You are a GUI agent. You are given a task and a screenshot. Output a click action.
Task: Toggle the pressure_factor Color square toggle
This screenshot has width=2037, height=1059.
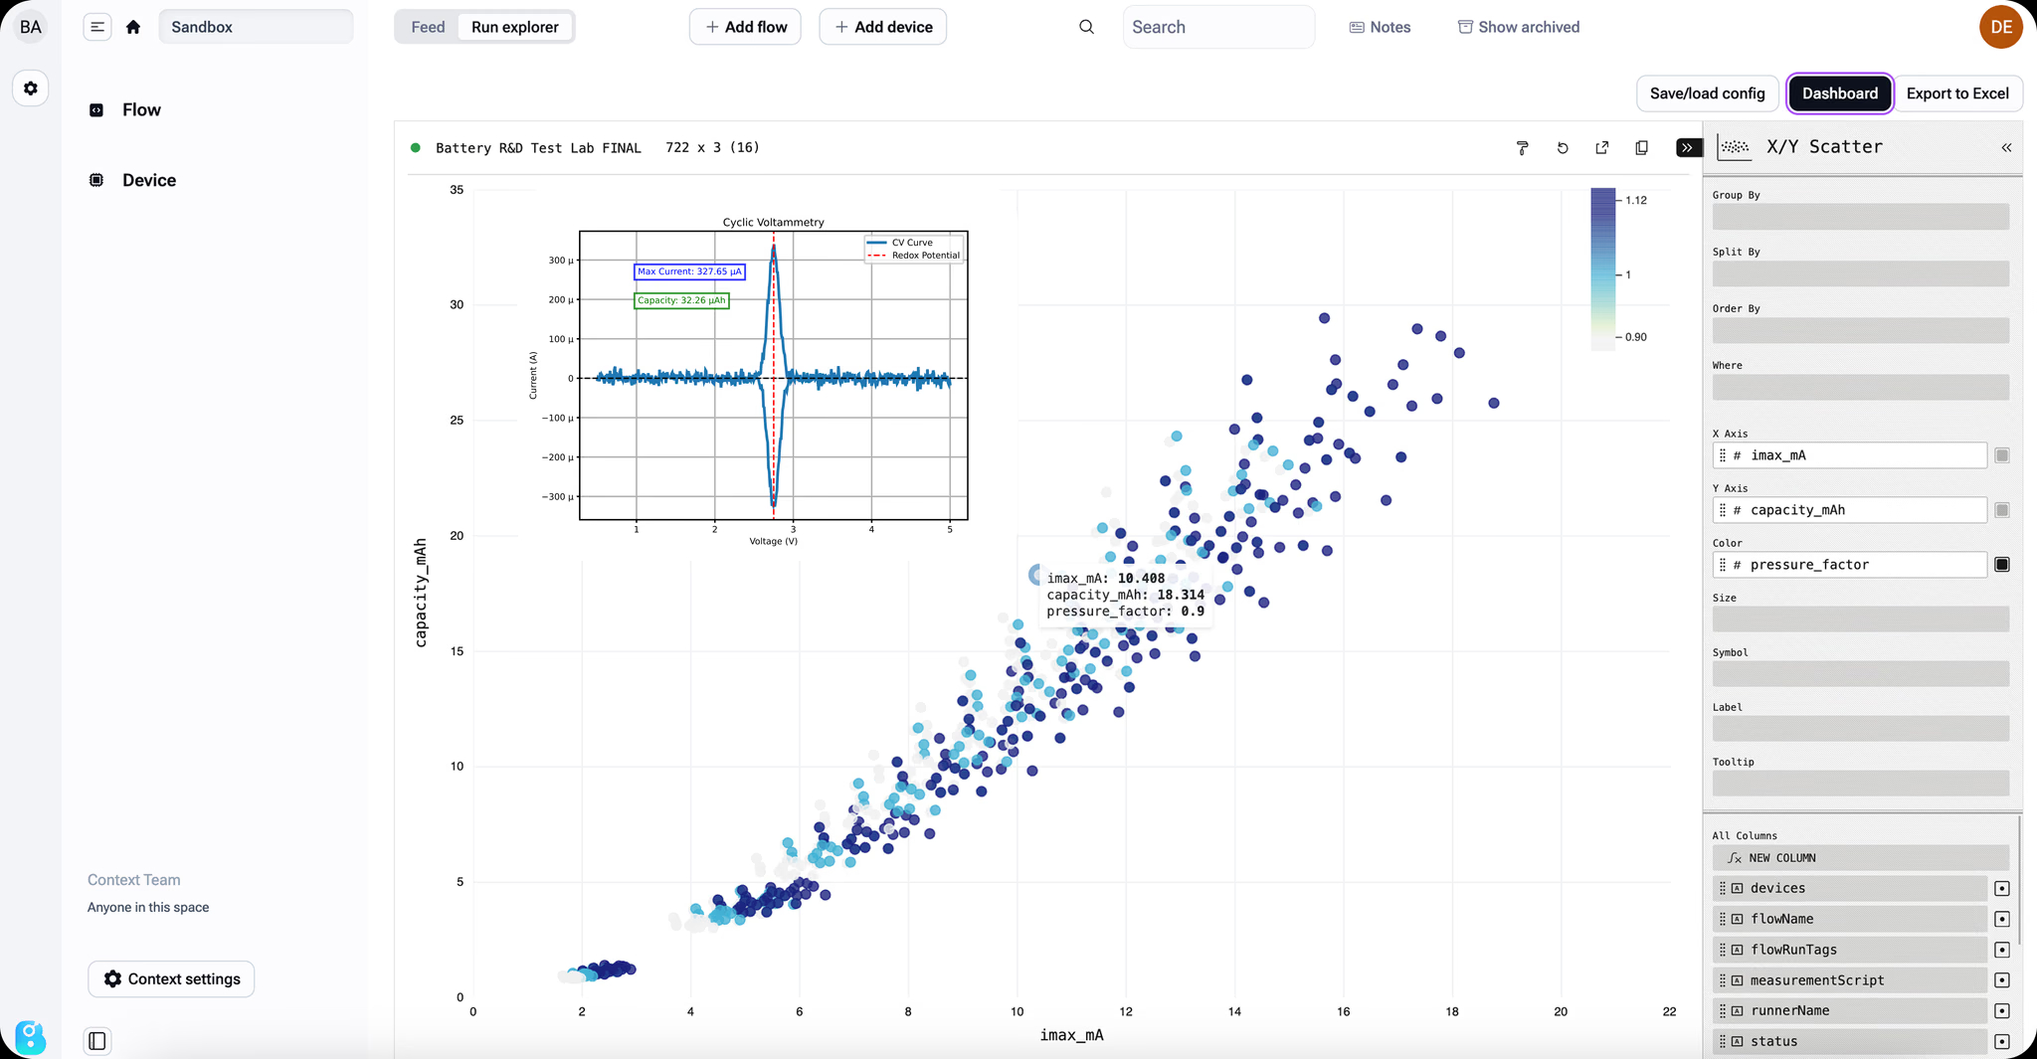(2002, 565)
